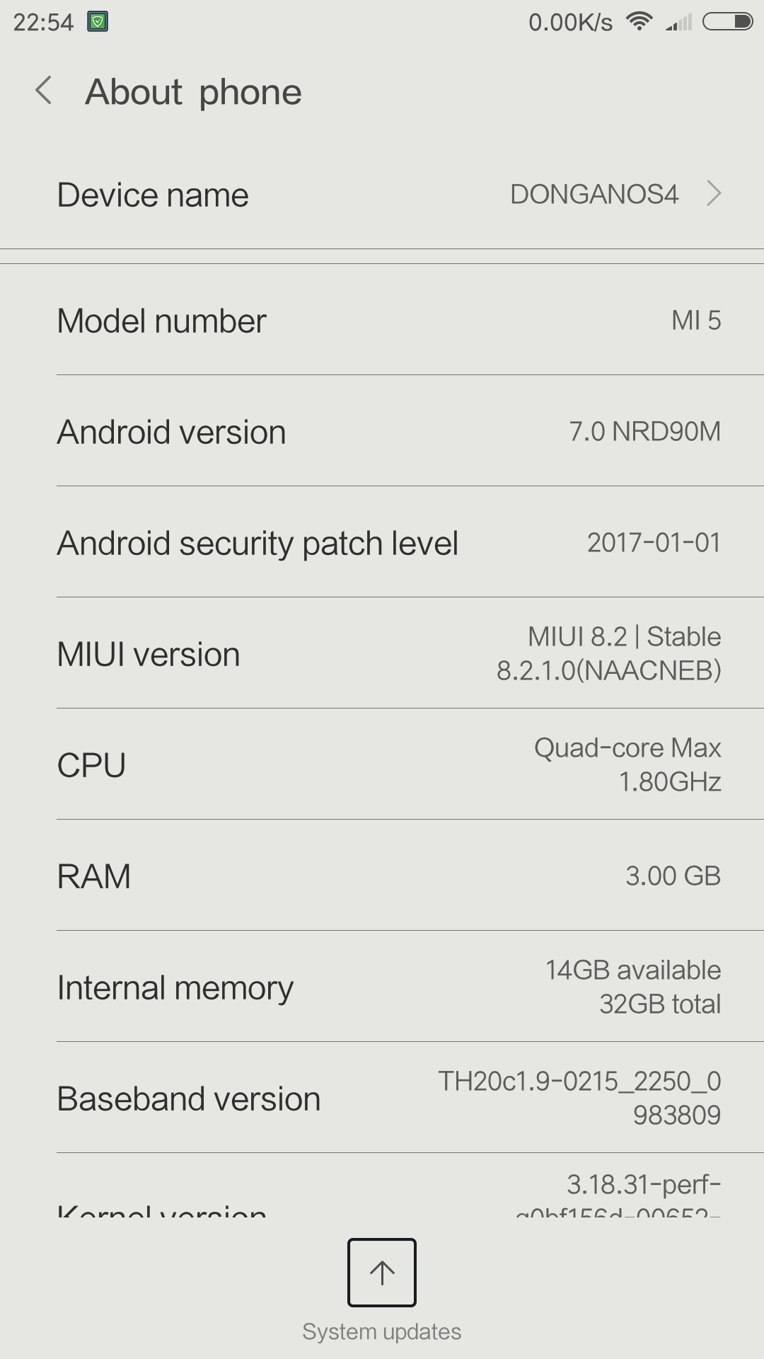Click the System updates label
Viewport: 764px width, 1359px height.
[382, 1331]
